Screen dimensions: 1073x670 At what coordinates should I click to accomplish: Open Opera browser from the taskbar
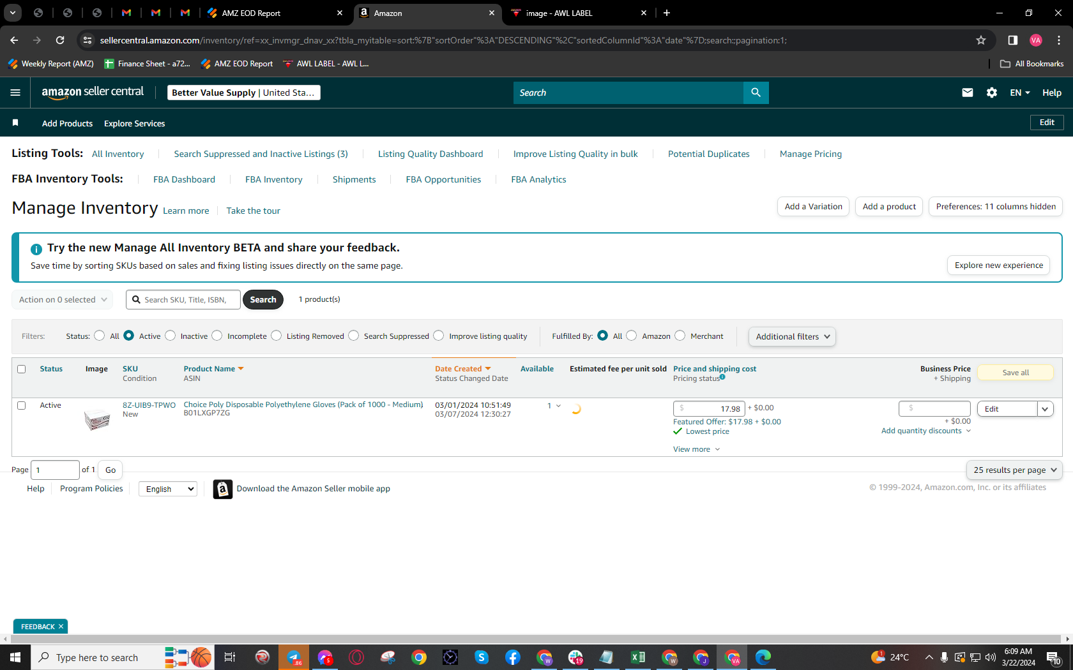coord(356,657)
